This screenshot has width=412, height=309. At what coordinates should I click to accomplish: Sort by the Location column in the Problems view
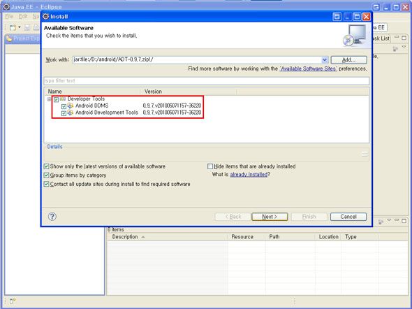[328, 237]
